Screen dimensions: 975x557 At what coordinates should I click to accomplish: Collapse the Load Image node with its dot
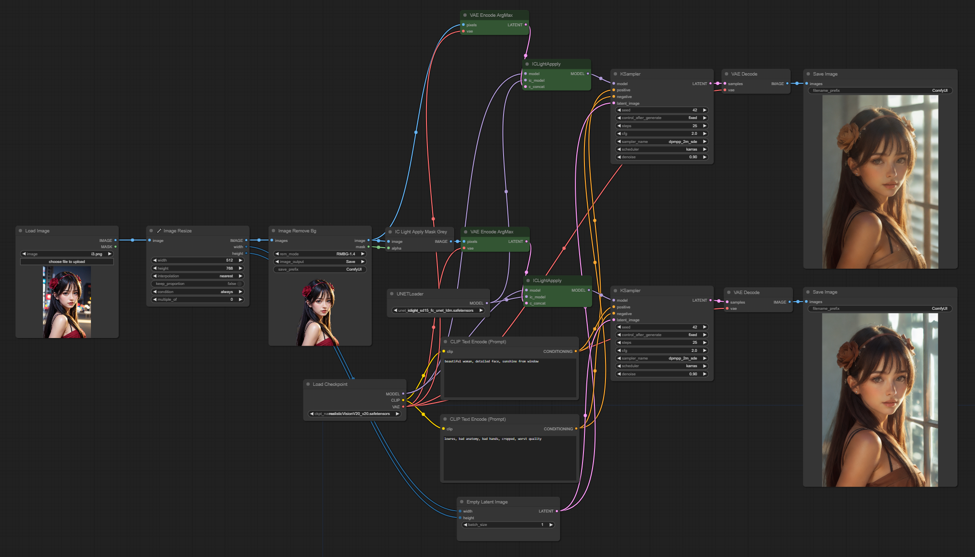(21, 231)
